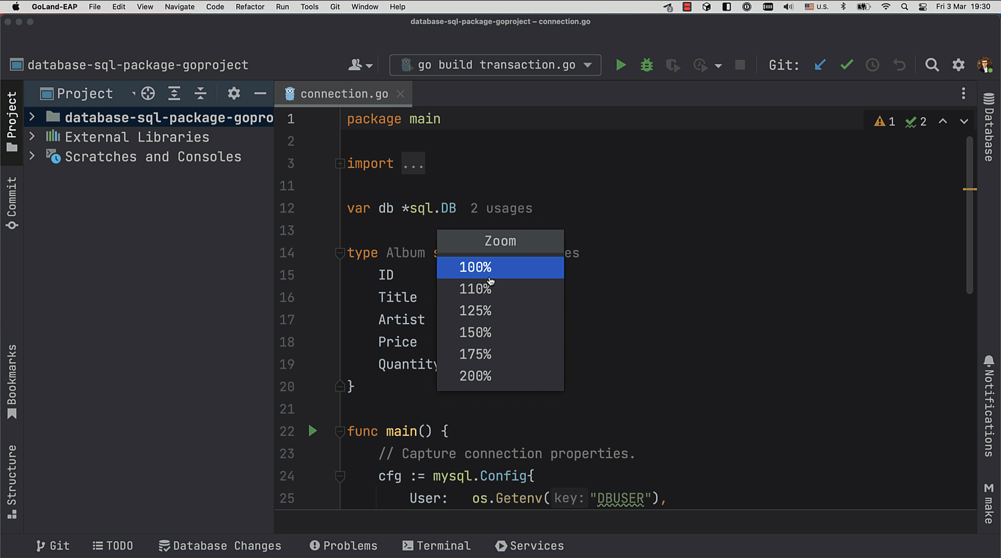Screen dimensions: 1001x558
Task: Open the Problems tool window
Action: (344, 545)
